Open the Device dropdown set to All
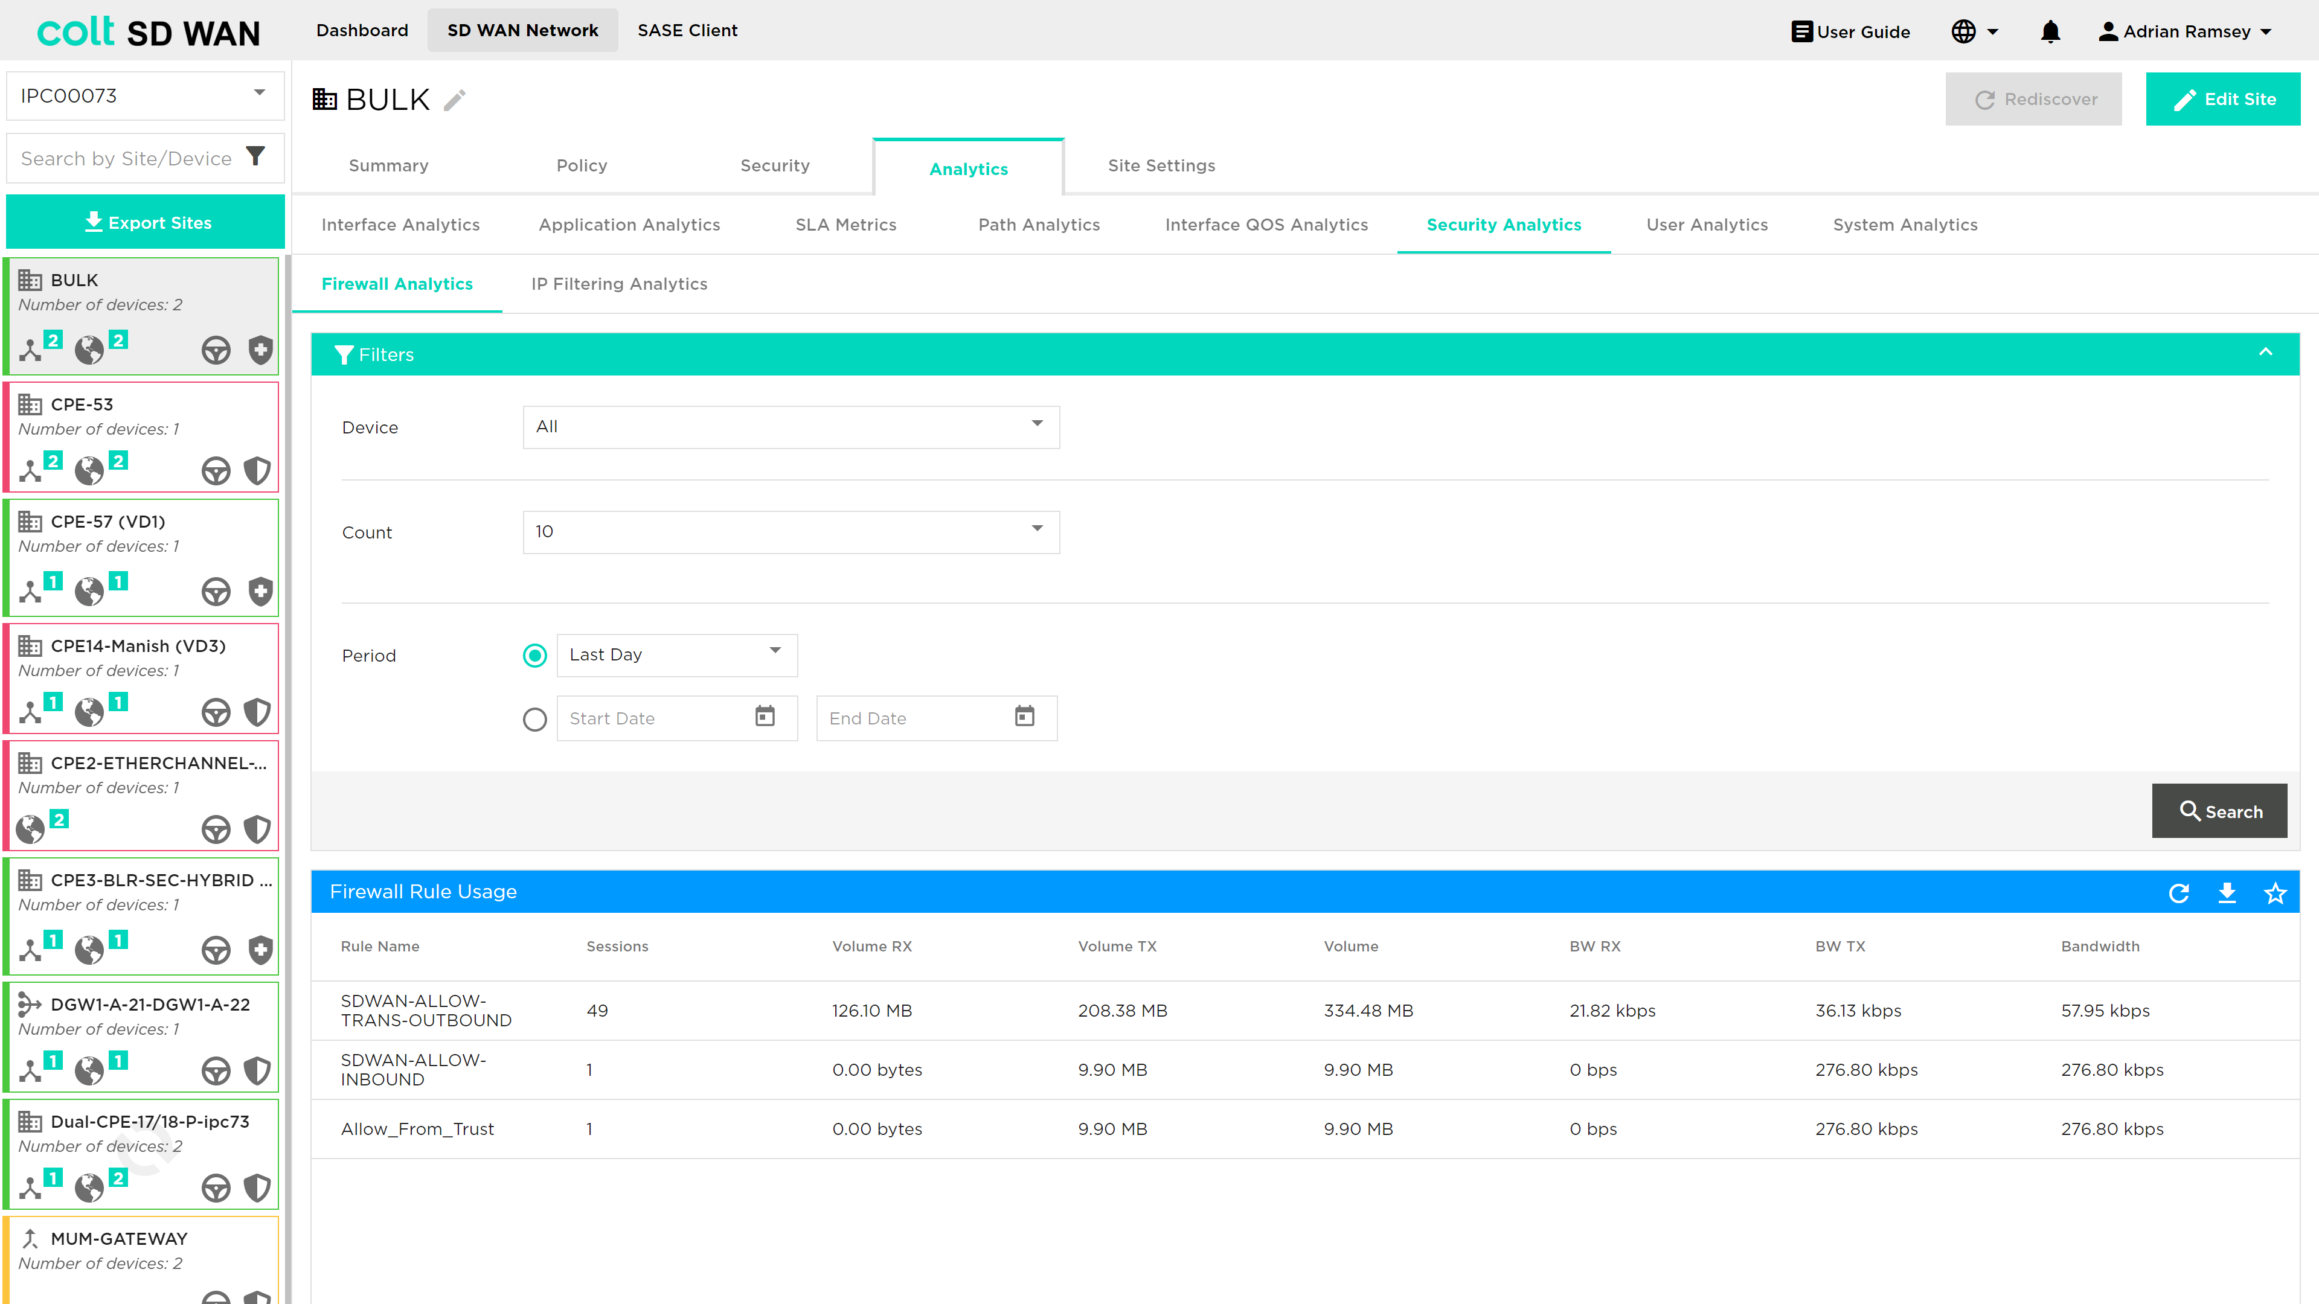This screenshot has height=1304, width=2319. 791,427
